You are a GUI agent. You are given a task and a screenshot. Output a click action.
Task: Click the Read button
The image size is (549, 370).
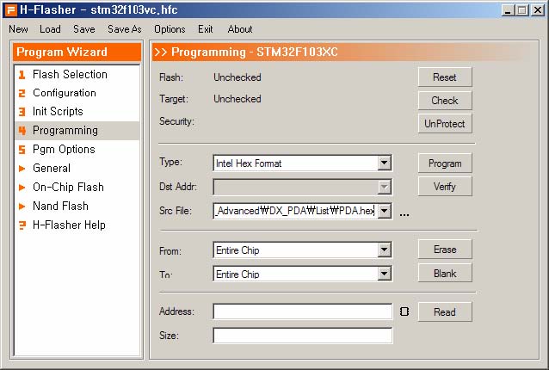point(445,311)
